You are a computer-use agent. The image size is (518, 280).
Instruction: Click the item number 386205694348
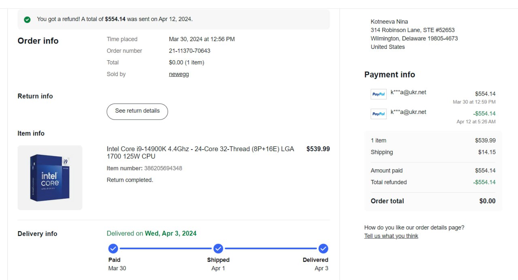(163, 168)
